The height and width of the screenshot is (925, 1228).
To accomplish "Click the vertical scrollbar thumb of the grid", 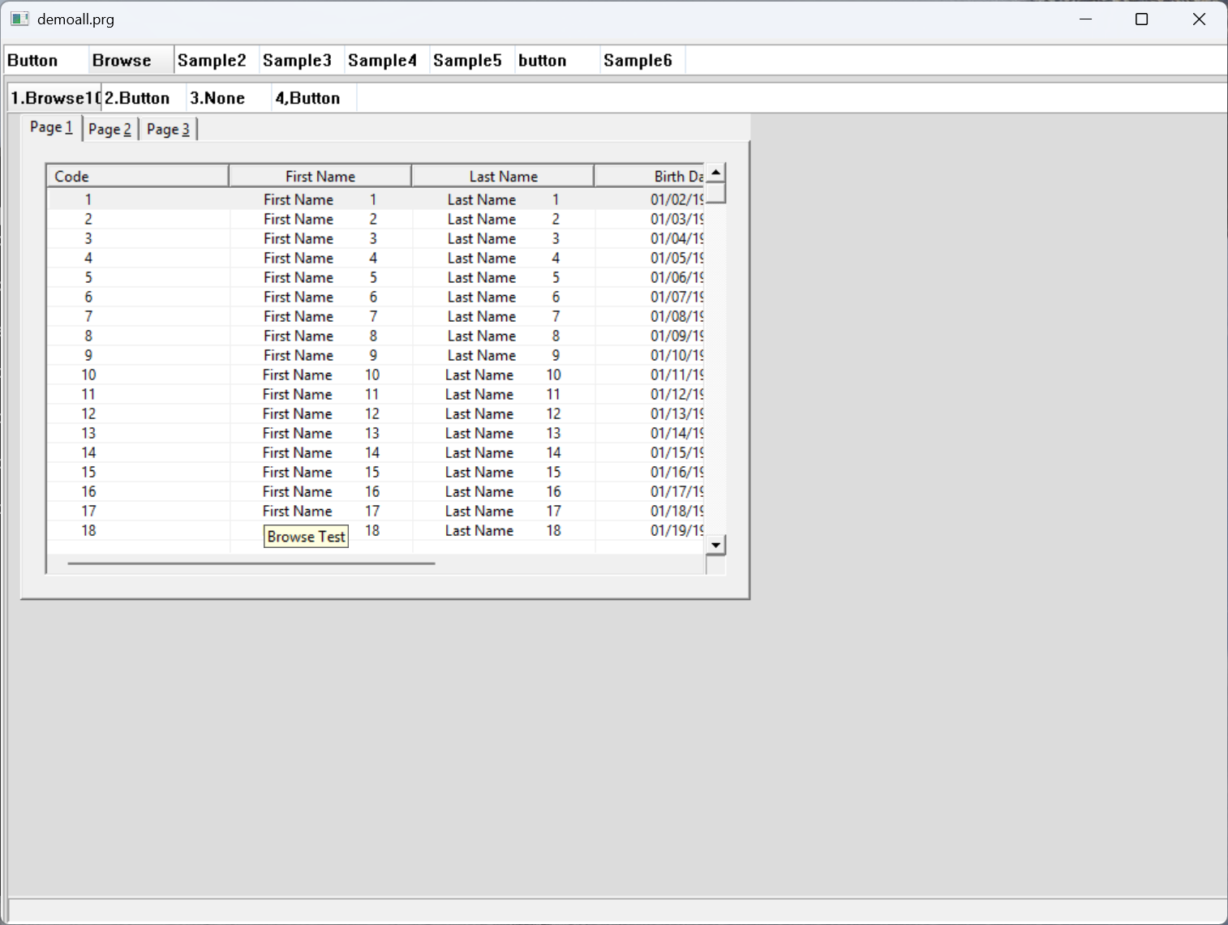I will pyautogui.click(x=715, y=193).
